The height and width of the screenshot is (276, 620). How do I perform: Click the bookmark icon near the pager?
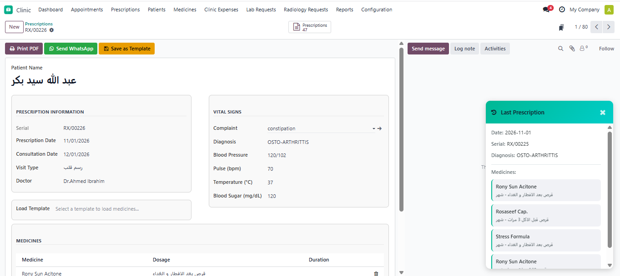click(x=562, y=27)
